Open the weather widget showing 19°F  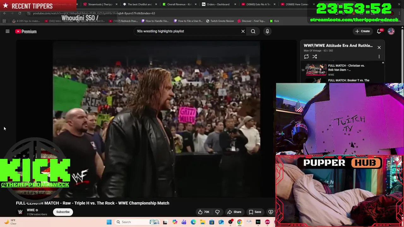tap(10, 222)
